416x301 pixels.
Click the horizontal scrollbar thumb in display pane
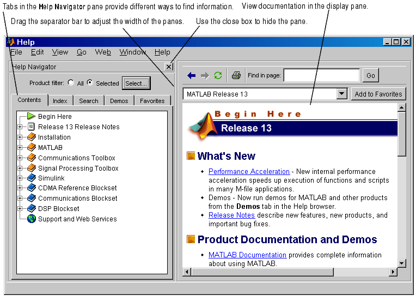[262, 272]
